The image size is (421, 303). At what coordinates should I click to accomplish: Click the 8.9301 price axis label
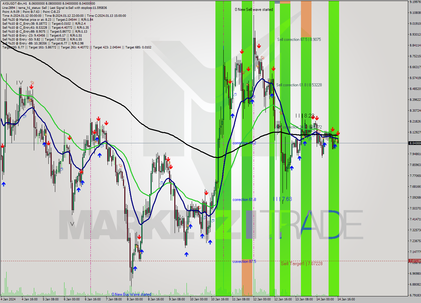415,34
